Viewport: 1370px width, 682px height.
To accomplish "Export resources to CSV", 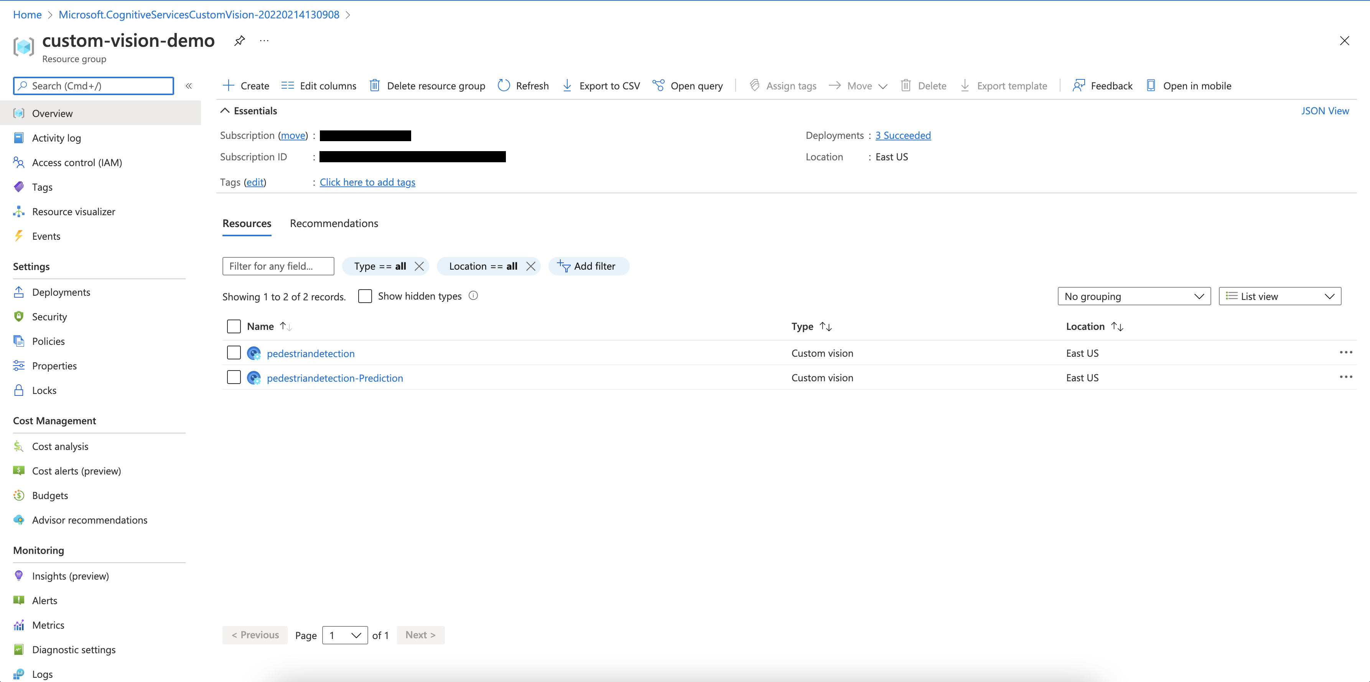I will [x=601, y=86].
